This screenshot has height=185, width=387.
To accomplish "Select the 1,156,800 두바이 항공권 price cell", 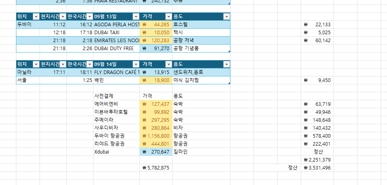I will coord(156,136).
